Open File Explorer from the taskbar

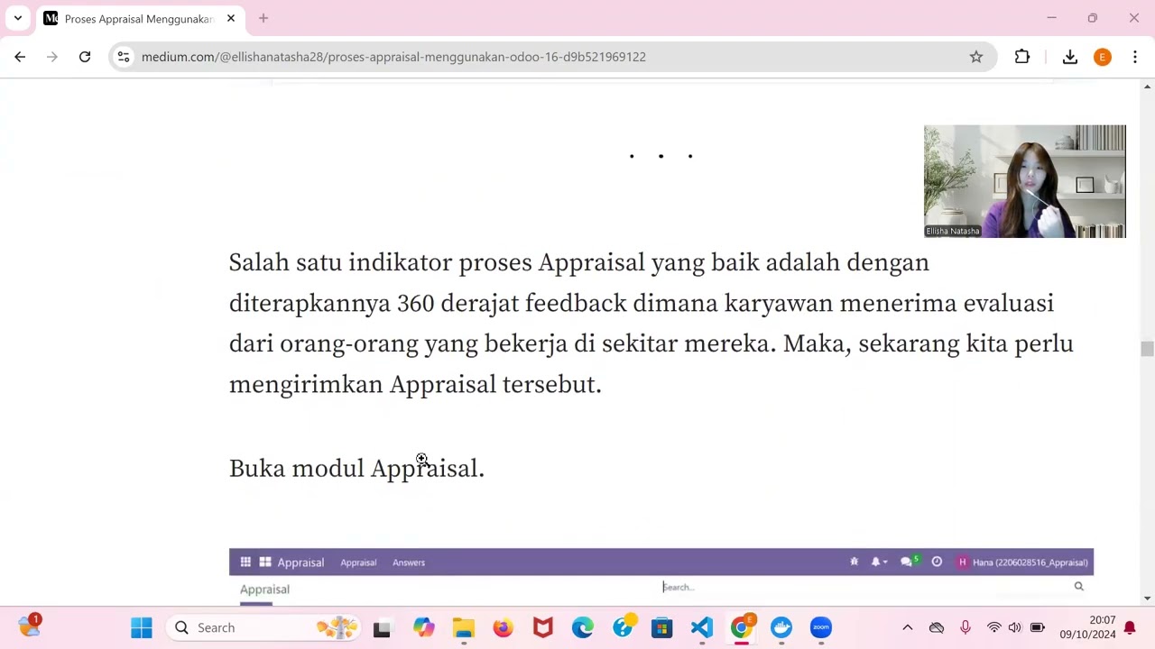(x=464, y=627)
